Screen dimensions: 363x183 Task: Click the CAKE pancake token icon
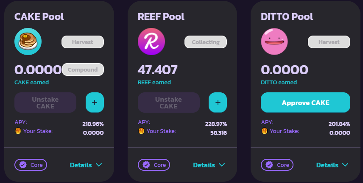pyautogui.click(x=28, y=42)
